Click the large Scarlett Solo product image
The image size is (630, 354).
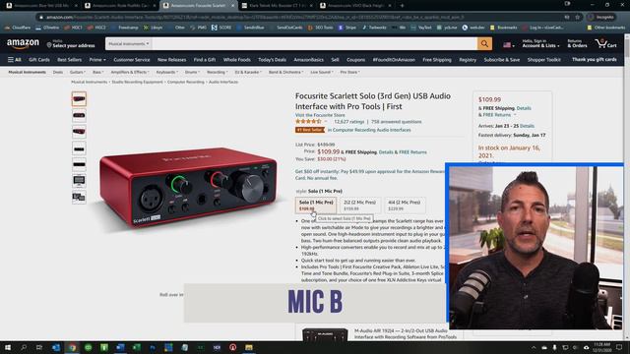[x=188, y=188]
